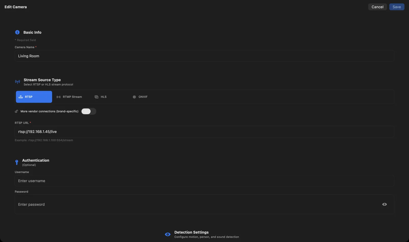Click the RTMP Stream broadcast icon
409x242 pixels.
click(59, 97)
